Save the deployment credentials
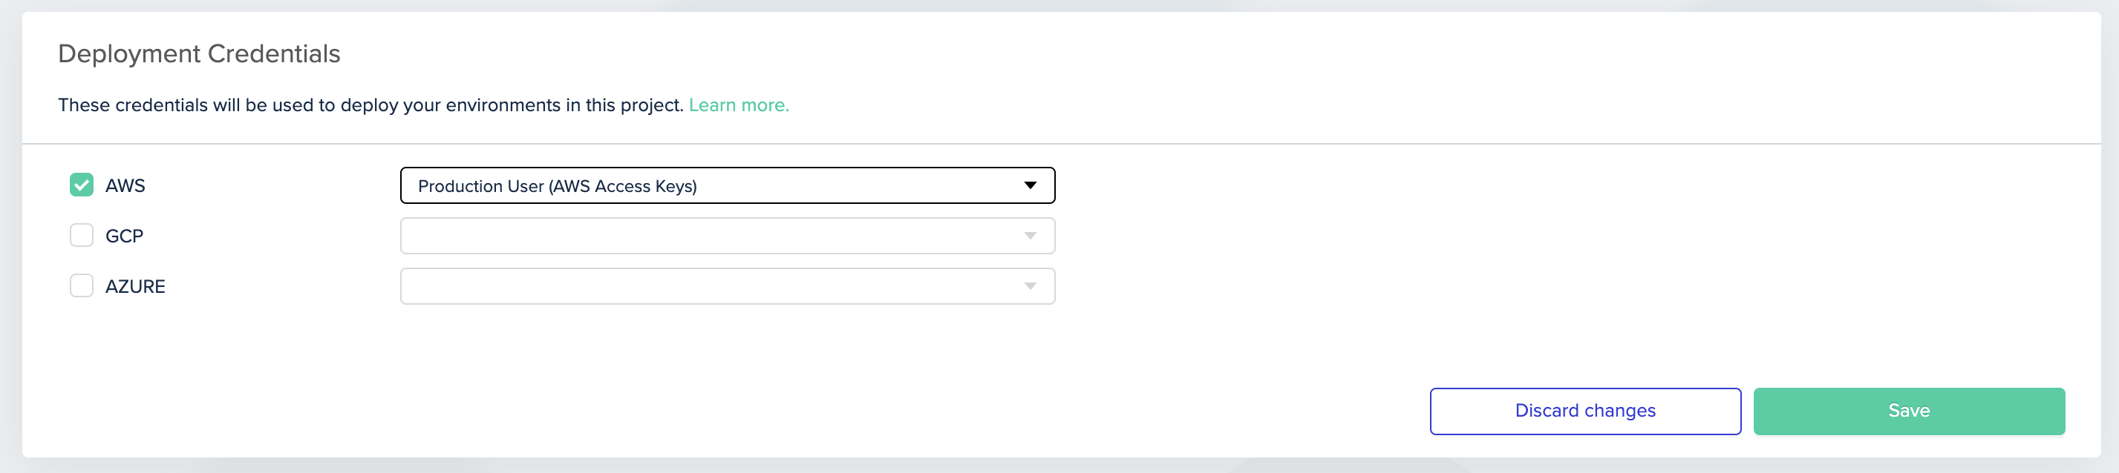This screenshot has width=2119, height=473. pos(1908,411)
